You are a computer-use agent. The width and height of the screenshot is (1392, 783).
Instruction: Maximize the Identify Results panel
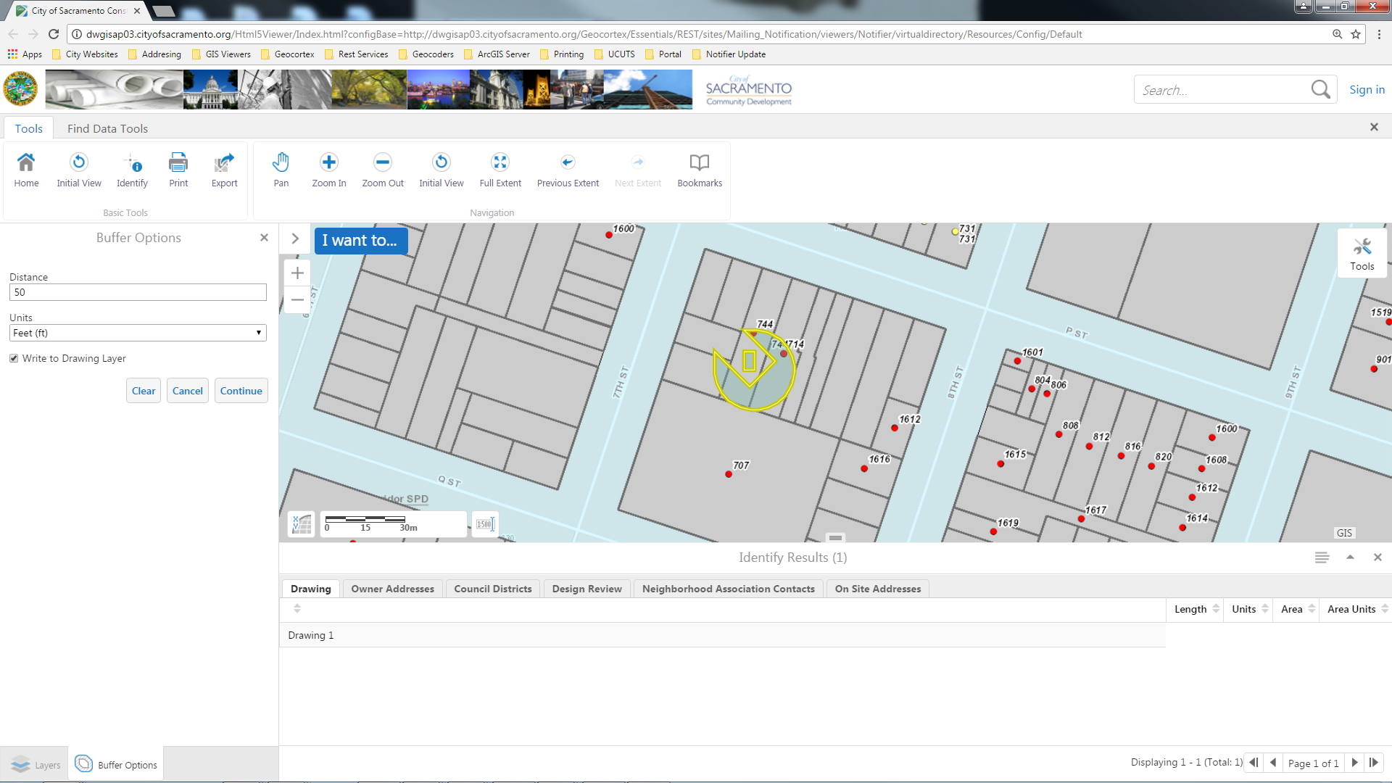tap(1350, 557)
